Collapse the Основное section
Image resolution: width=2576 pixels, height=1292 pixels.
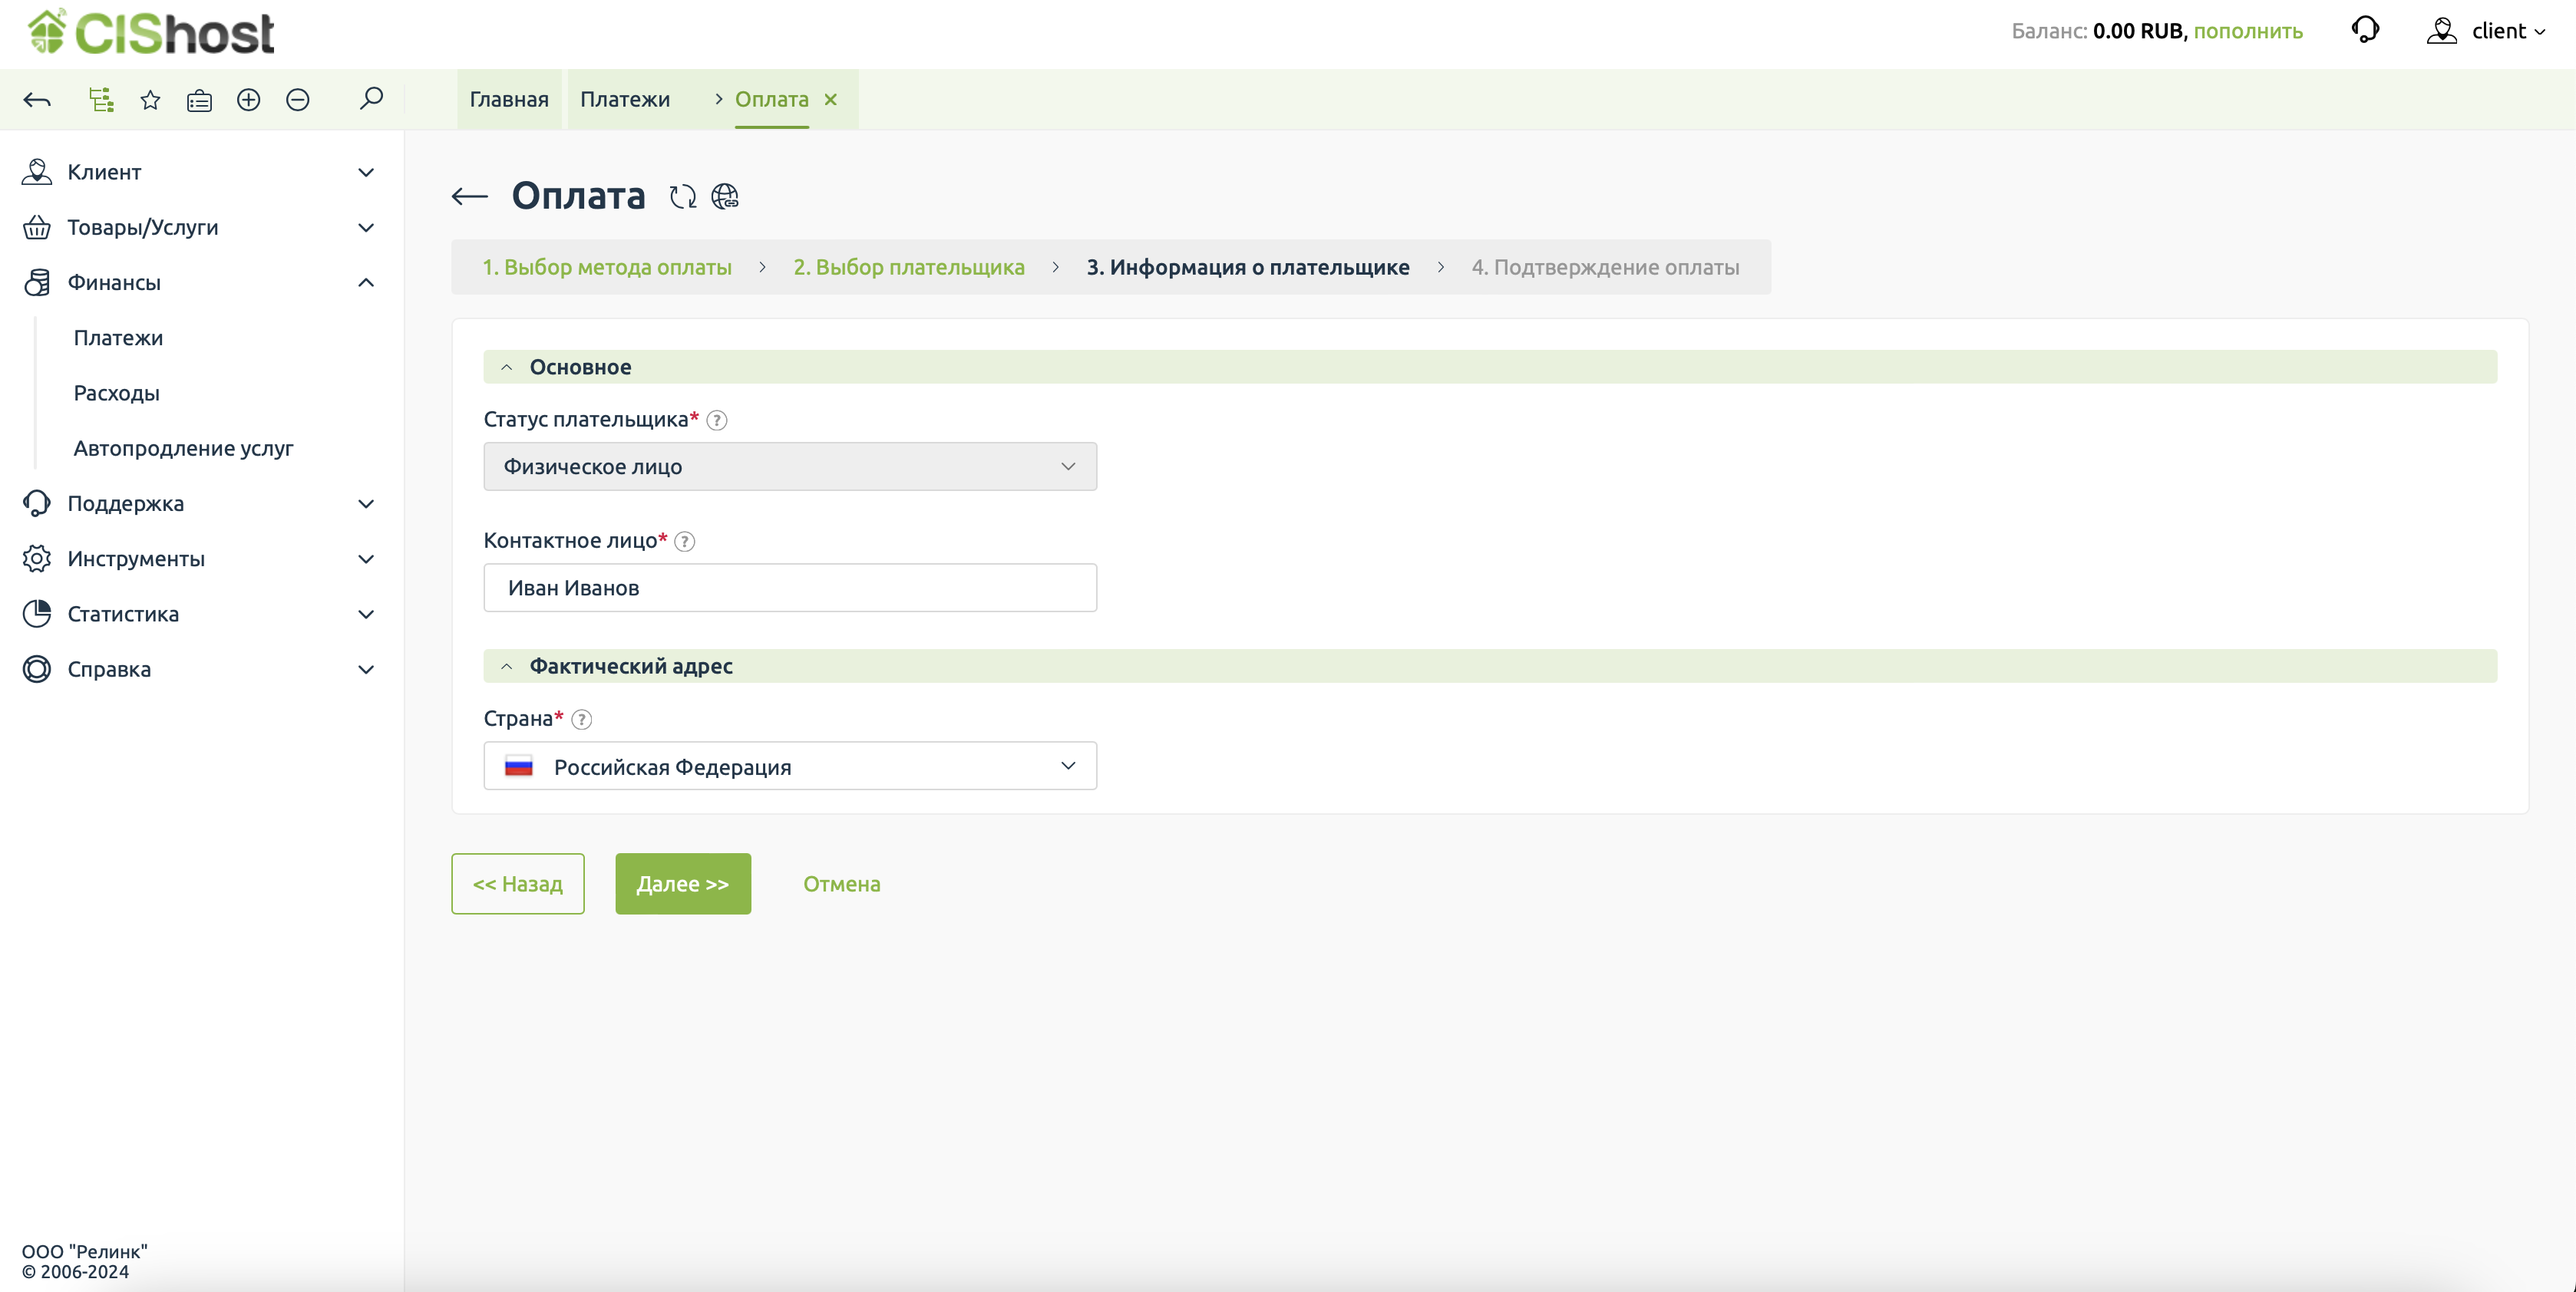coord(507,367)
